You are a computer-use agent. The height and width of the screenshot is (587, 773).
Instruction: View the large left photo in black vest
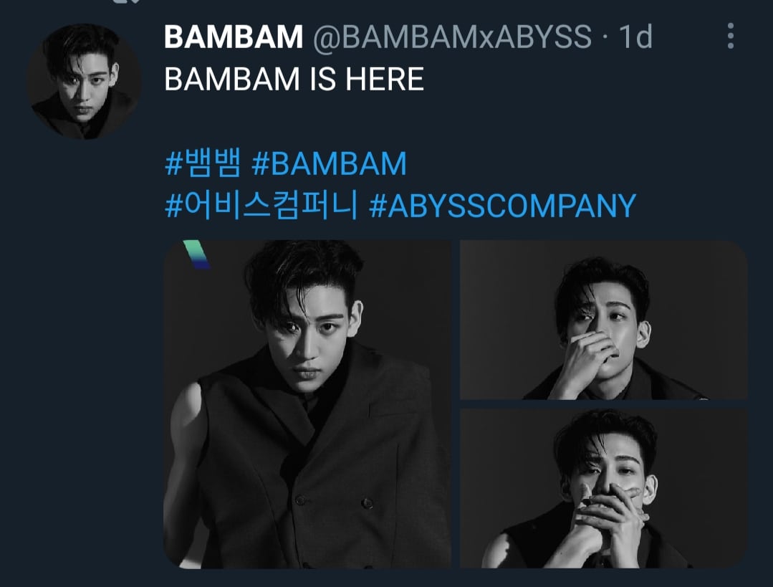coord(307,404)
